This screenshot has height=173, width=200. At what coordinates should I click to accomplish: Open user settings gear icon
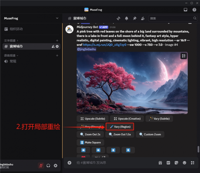(56, 166)
